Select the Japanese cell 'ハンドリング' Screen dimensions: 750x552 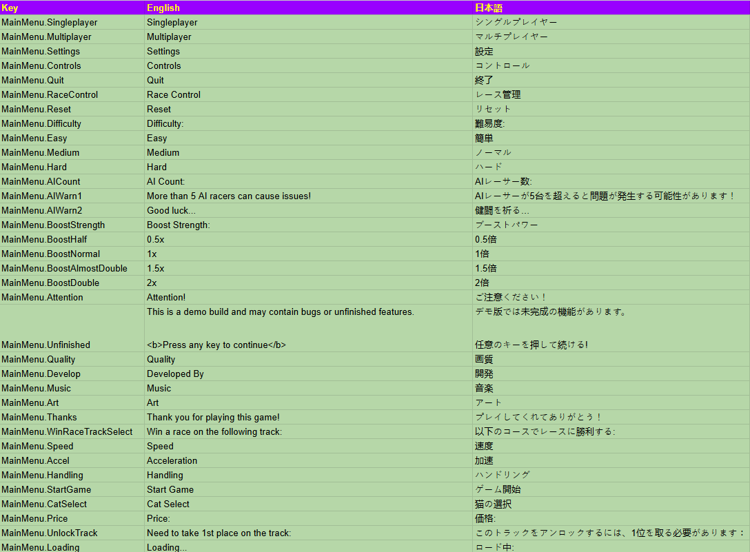point(611,475)
